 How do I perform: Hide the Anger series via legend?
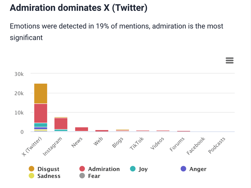coord(198,169)
